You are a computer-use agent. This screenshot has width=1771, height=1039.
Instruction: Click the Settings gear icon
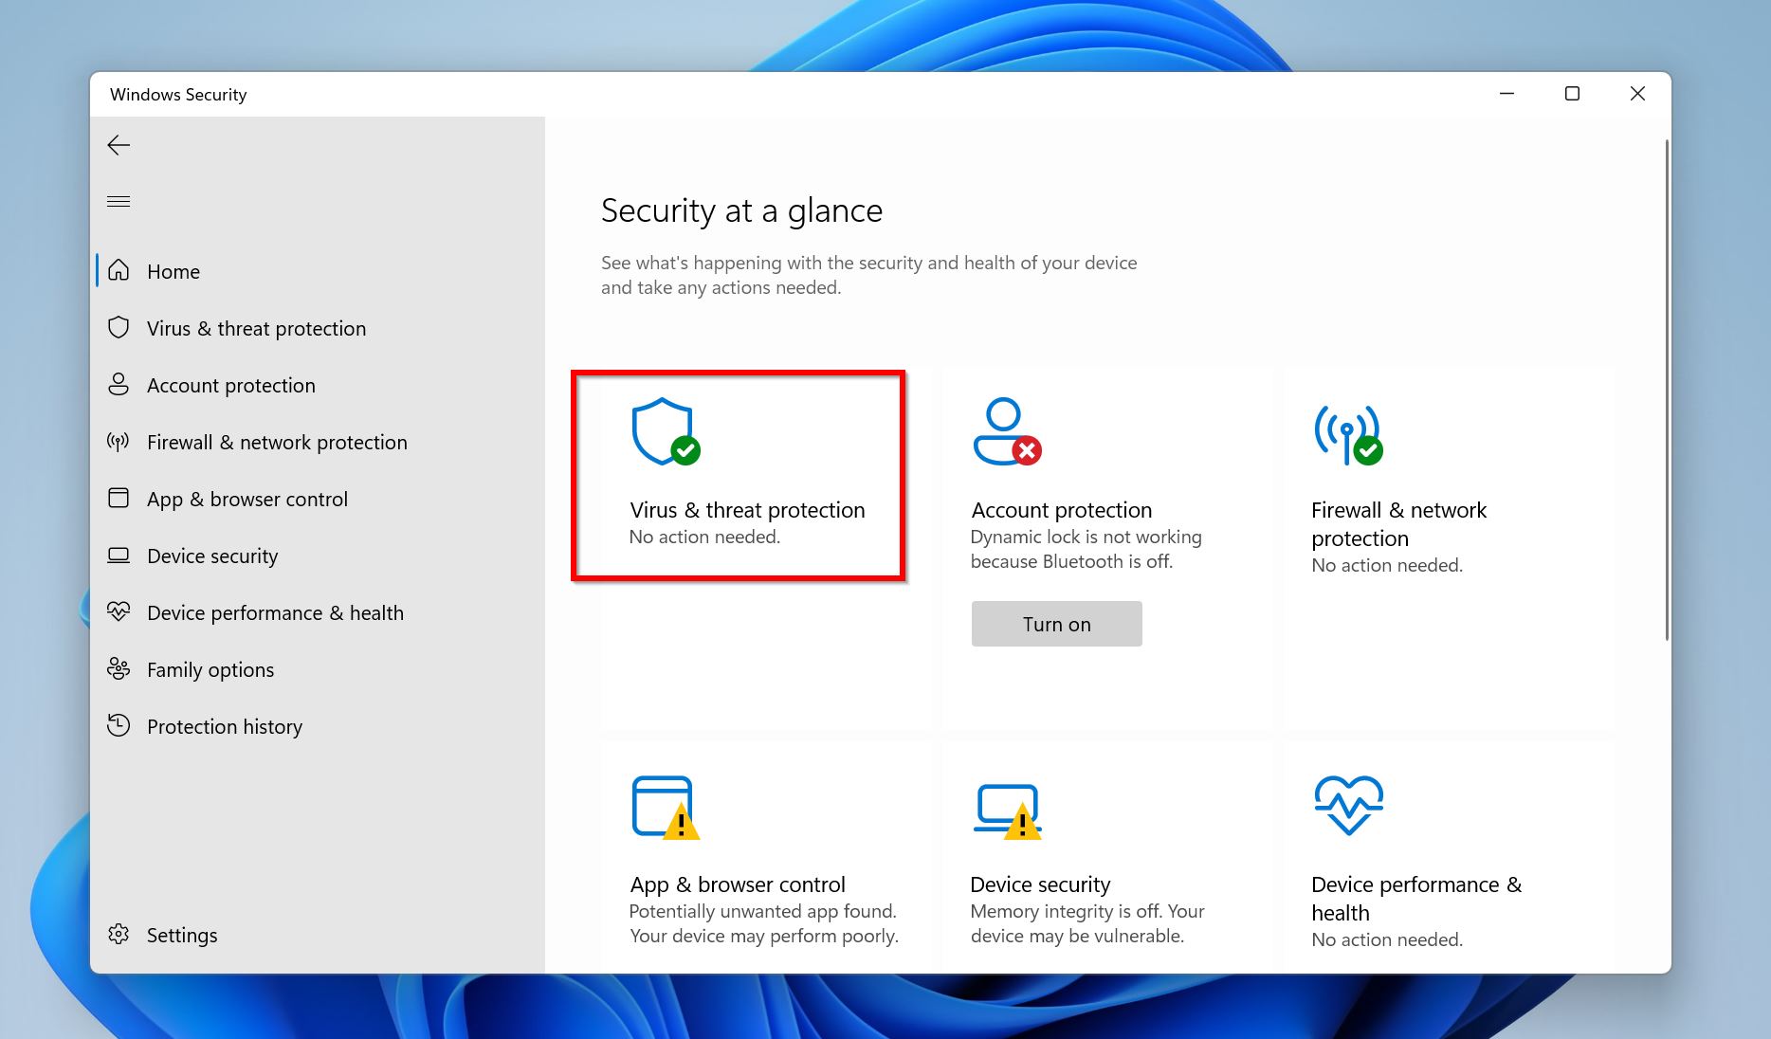[119, 935]
